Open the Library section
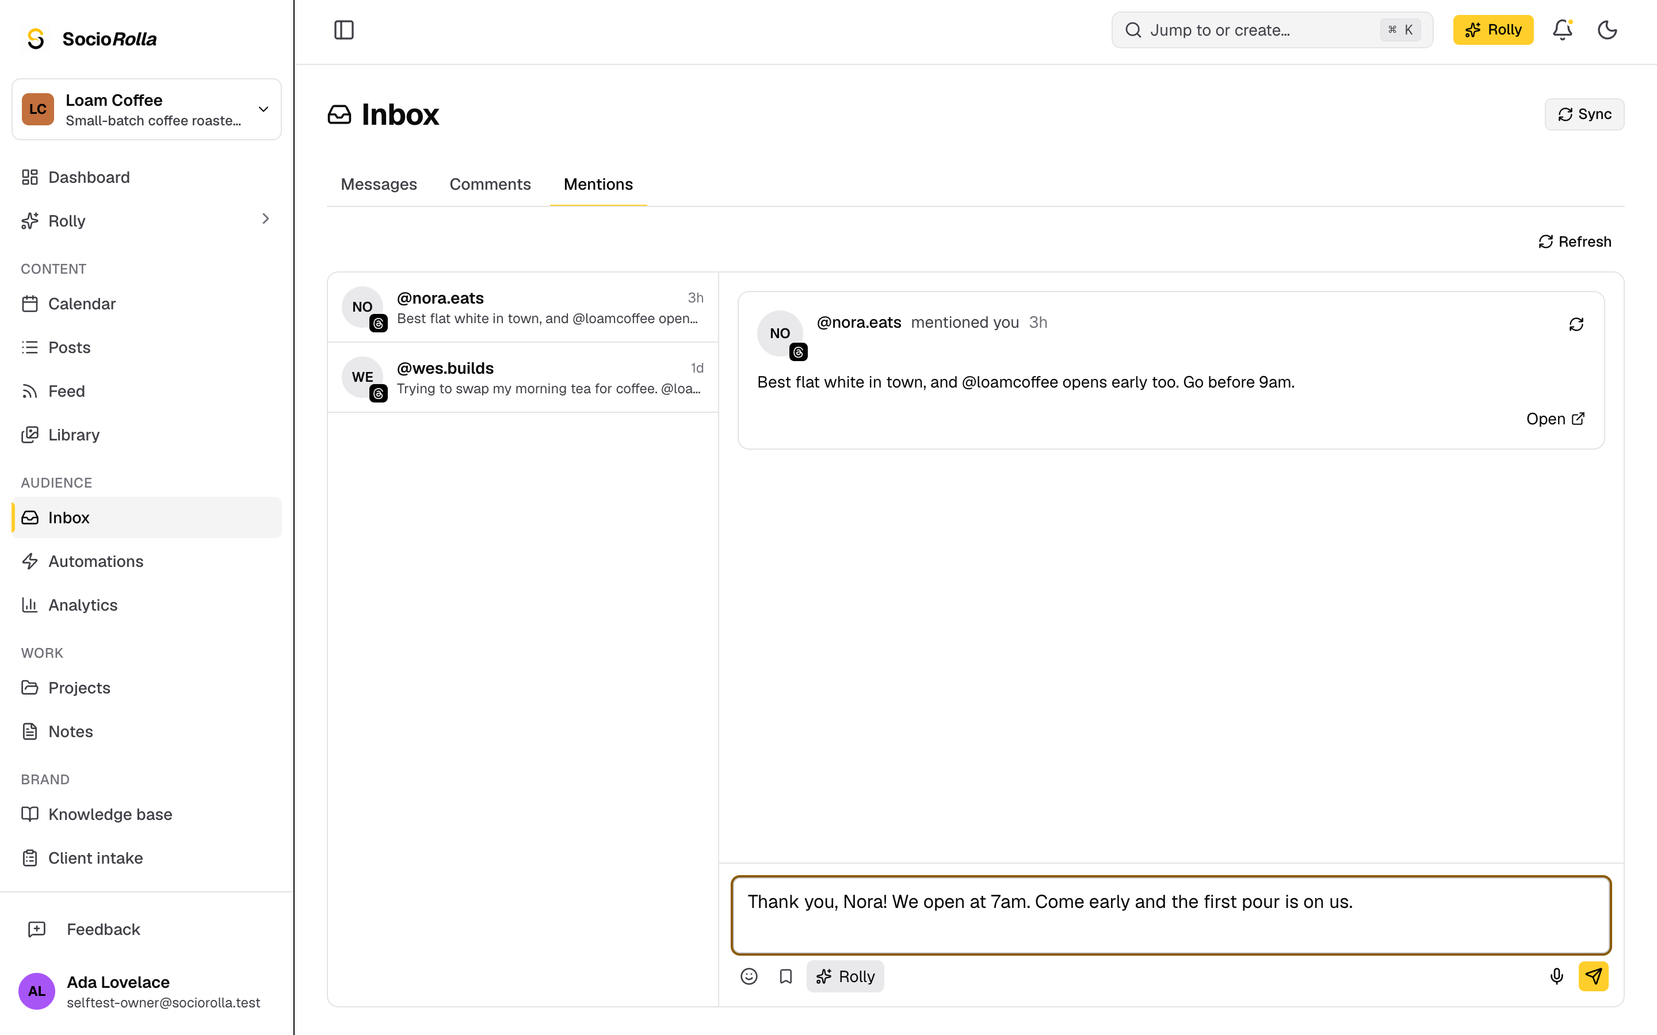 147,435
